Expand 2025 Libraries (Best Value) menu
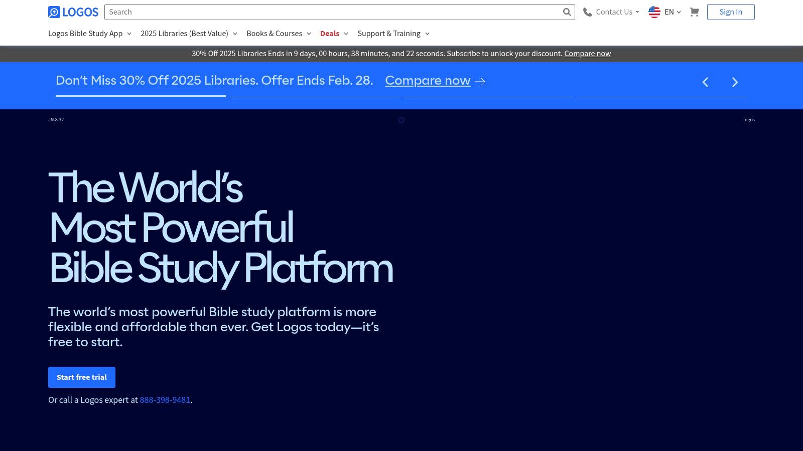 pyautogui.click(x=189, y=34)
